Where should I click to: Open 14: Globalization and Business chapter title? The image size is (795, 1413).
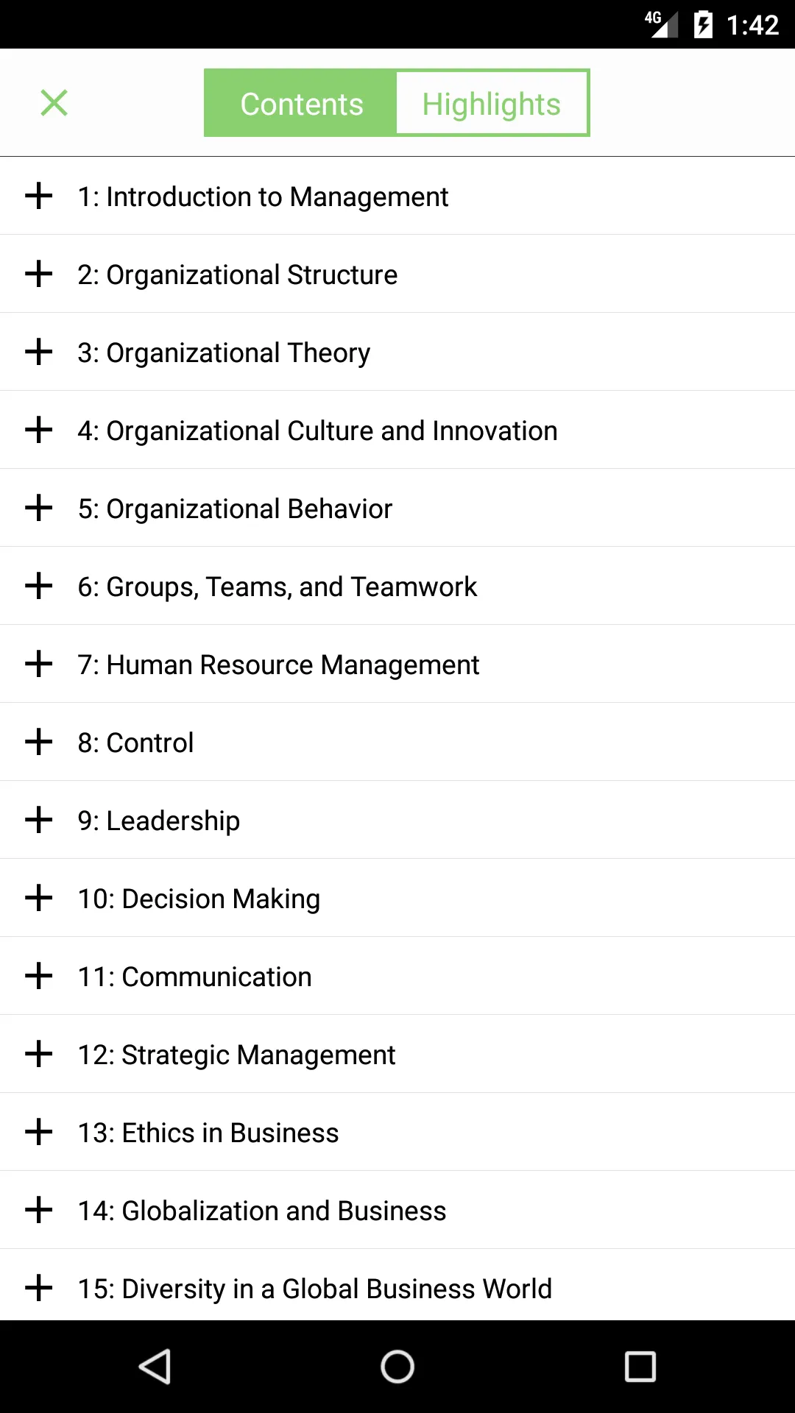[262, 1211]
